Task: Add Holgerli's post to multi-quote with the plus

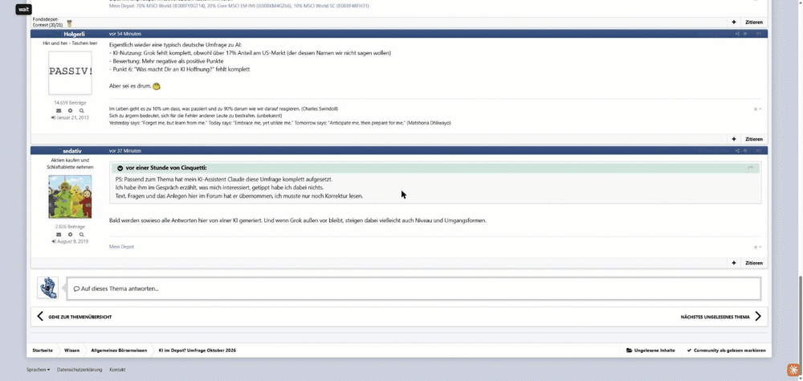Action: tap(734, 139)
